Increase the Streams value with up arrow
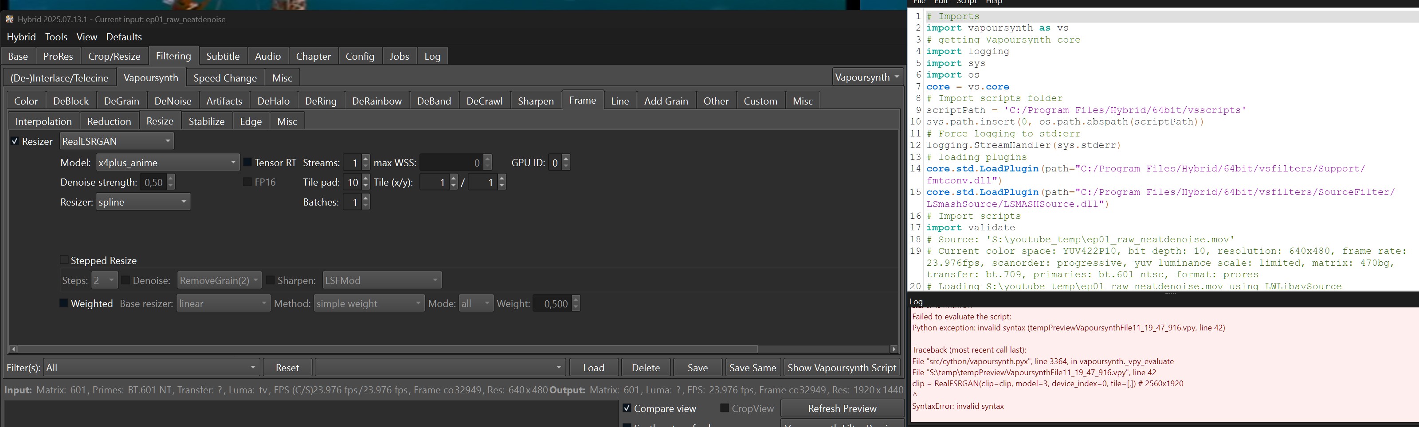The height and width of the screenshot is (427, 1419). 366,159
